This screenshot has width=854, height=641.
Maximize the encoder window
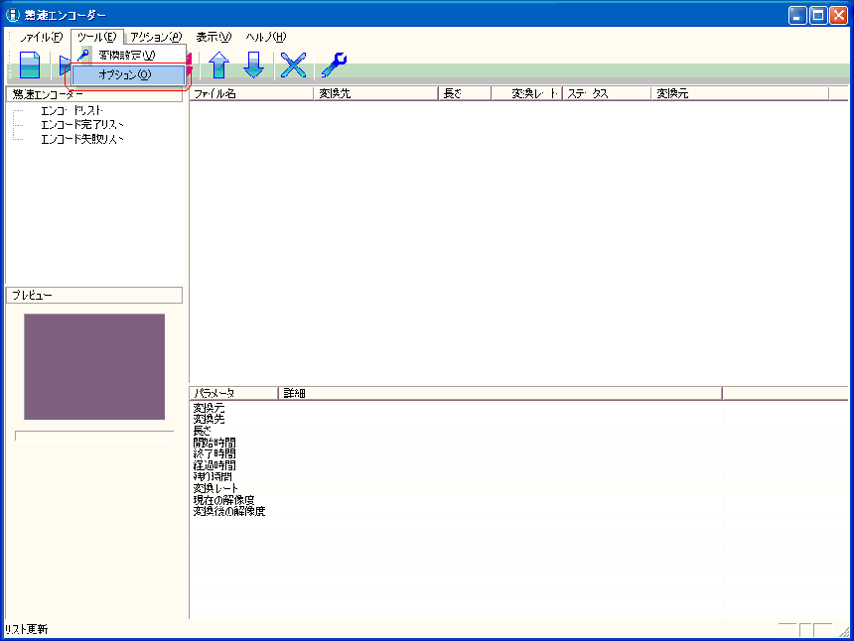point(818,15)
